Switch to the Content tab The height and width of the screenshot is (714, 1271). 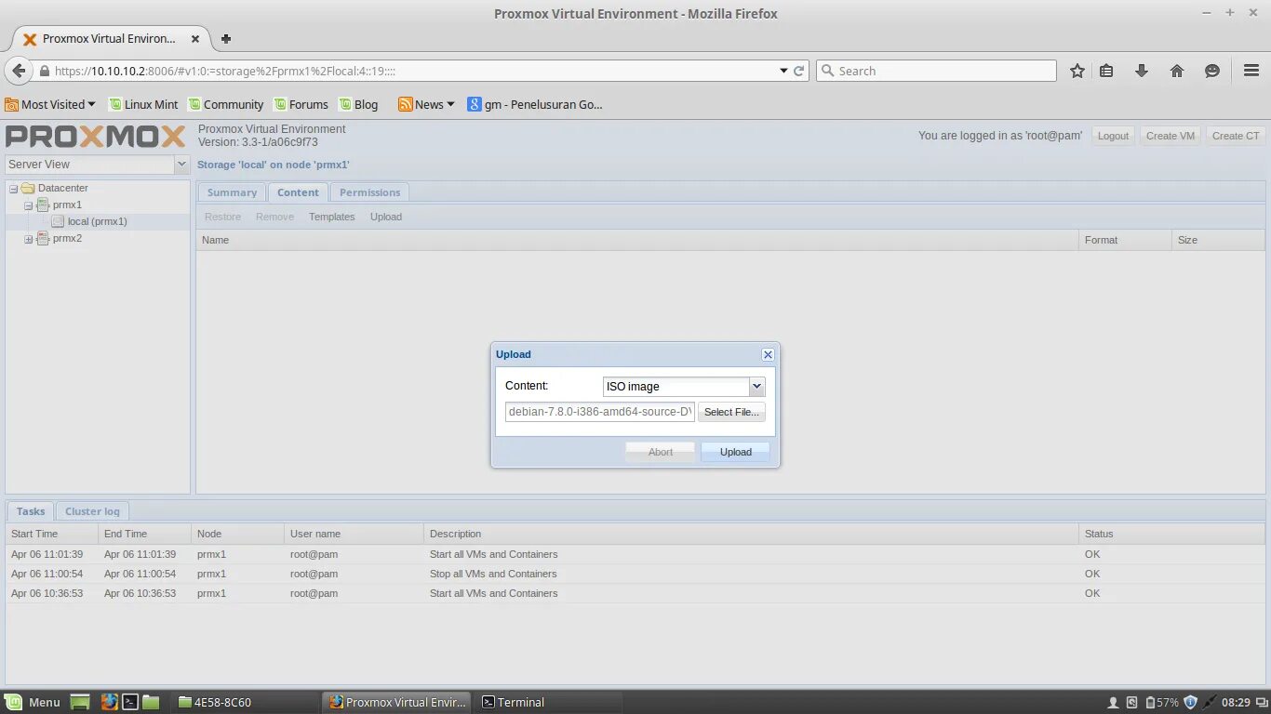[x=298, y=192]
